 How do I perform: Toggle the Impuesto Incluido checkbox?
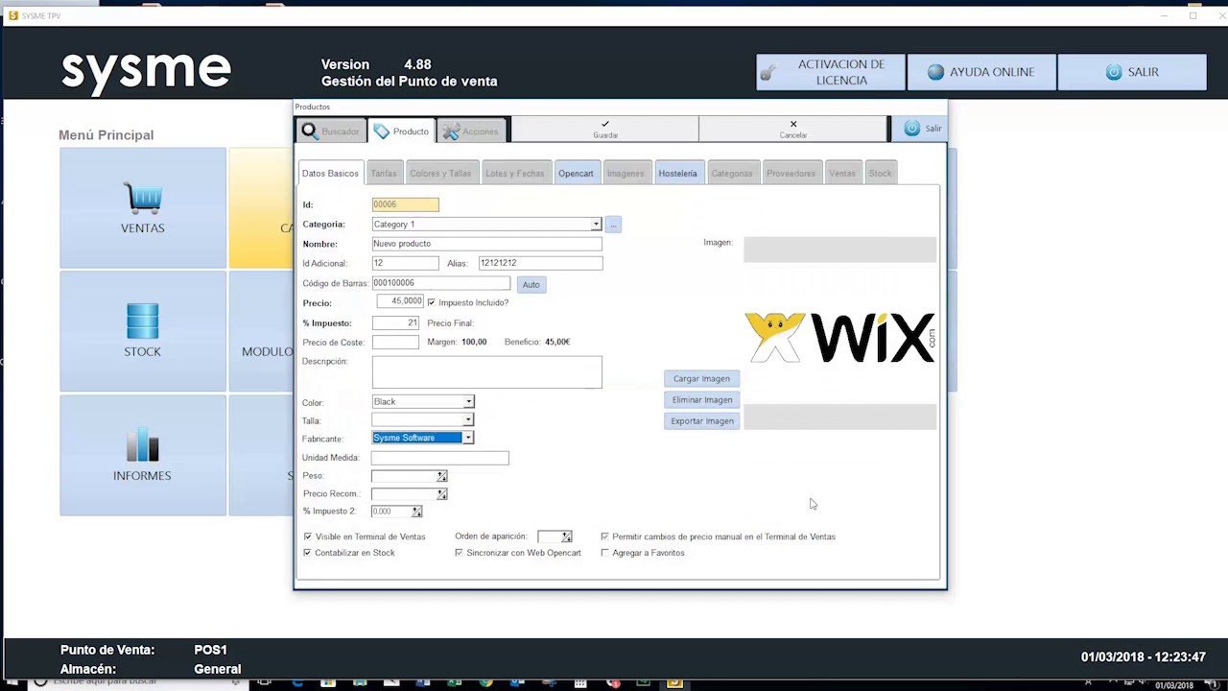coord(431,302)
